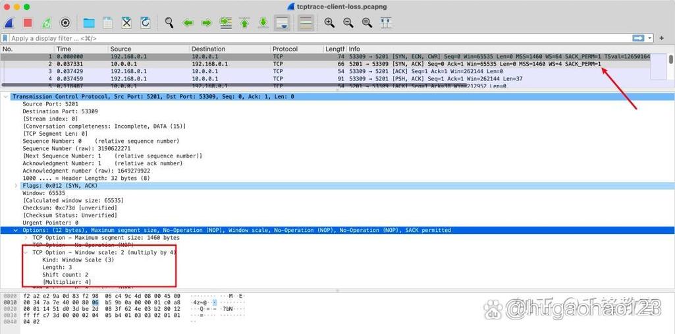Open a capture file with the folder icon
This screenshot has height=334, width=675.
click(89, 22)
